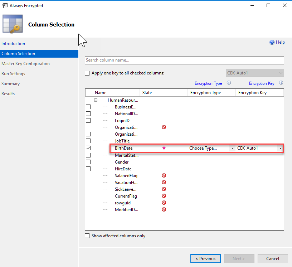Check the Gender column checkbox
This screenshot has height=267, width=292.
point(88,162)
